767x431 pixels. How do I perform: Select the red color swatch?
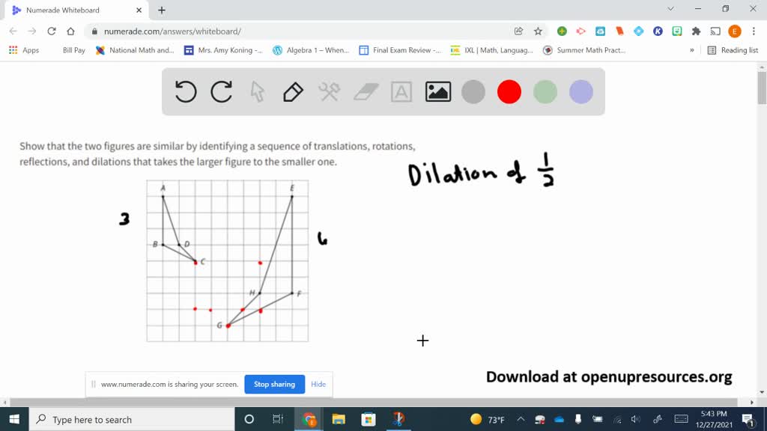click(x=509, y=91)
